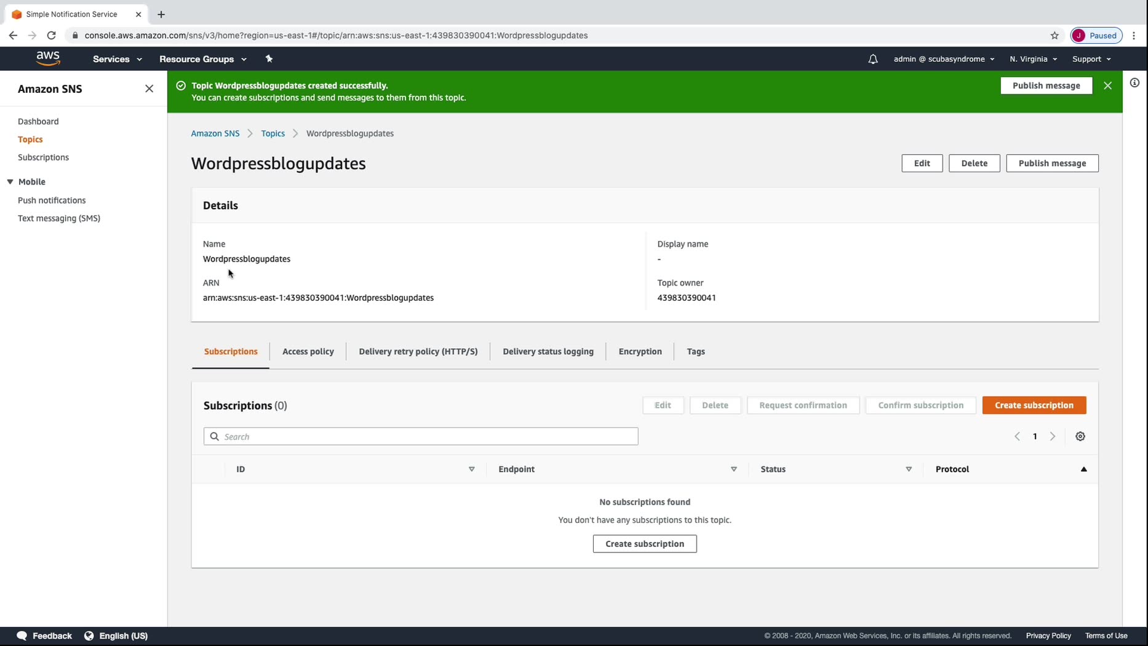Click the disabled Request confirmation button
The image size is (1148, 646).
[803, 405]
